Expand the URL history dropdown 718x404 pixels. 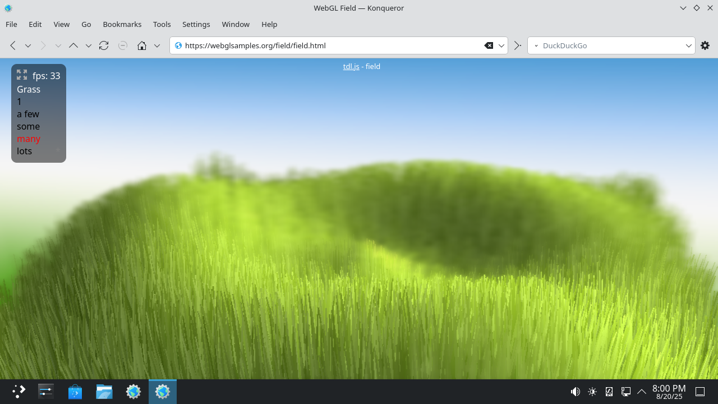point(501,45)
